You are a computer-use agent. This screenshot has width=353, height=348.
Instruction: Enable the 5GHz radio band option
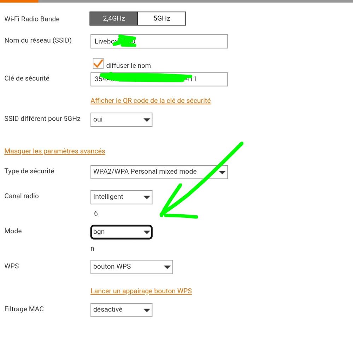tap(162, 18)
